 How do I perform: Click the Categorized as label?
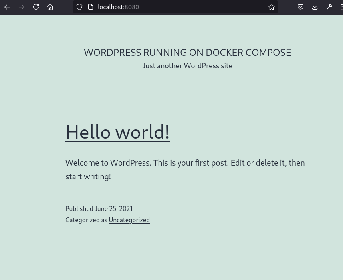coord(86,220)
